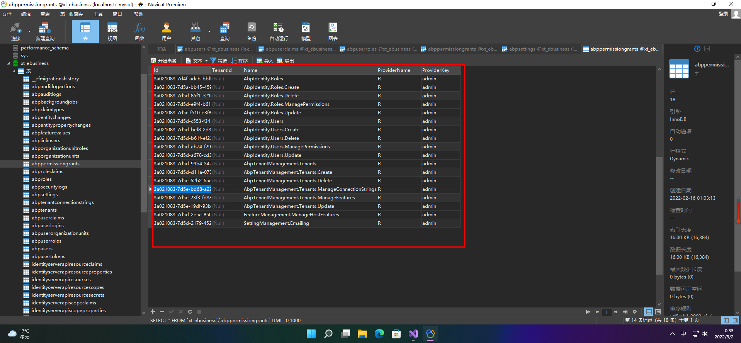Image resolution: width=741 pixels, height=343 pixels.
Task: Show DDL panel icon
Action: click(707, 49)
